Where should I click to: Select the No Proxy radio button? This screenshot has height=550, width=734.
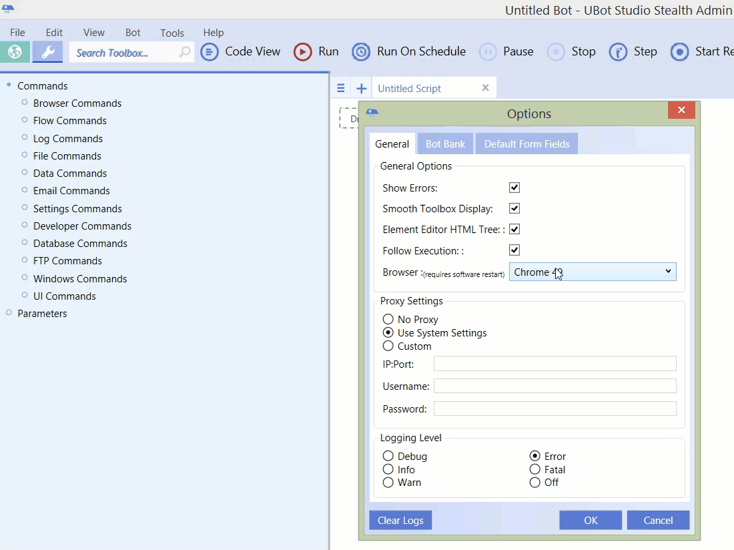[x=388, y=319]
